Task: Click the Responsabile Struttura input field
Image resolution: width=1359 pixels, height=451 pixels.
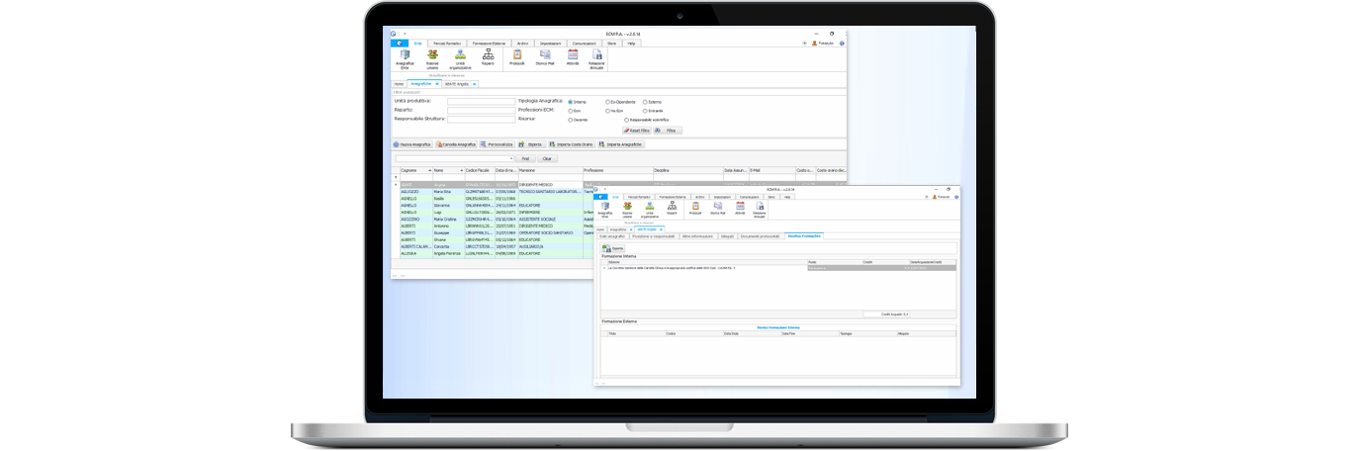Action: (x=482, y=119)
